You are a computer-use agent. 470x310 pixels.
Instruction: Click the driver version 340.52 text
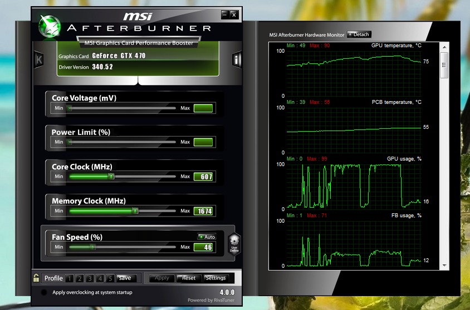point(102,67)
